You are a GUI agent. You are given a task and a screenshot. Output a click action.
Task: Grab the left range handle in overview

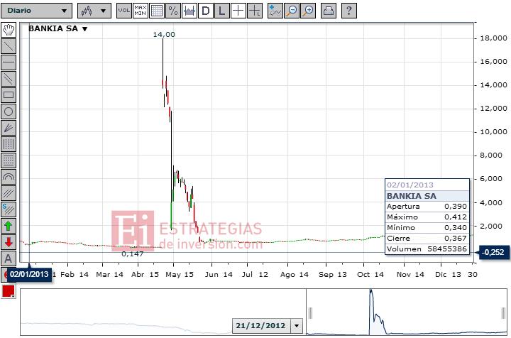[310, 313]
